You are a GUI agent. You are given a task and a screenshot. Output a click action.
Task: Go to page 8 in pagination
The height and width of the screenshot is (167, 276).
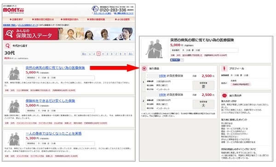[121, 54]
